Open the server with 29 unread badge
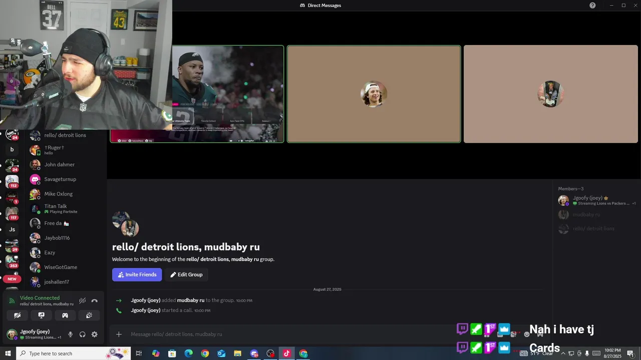This screenshot has width=641, height=360. click(12, 245)
